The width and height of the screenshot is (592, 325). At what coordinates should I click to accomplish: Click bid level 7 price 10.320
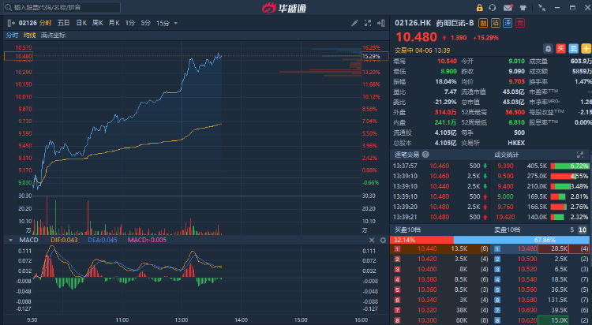pyautogui.click(x=427, y=310)
